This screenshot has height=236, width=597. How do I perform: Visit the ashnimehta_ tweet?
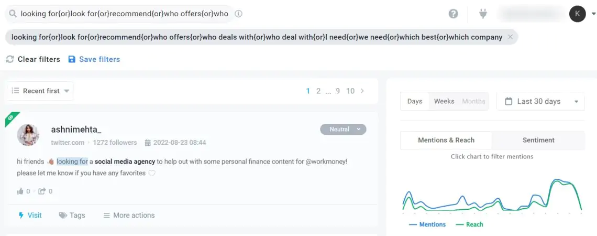(30, 215)
